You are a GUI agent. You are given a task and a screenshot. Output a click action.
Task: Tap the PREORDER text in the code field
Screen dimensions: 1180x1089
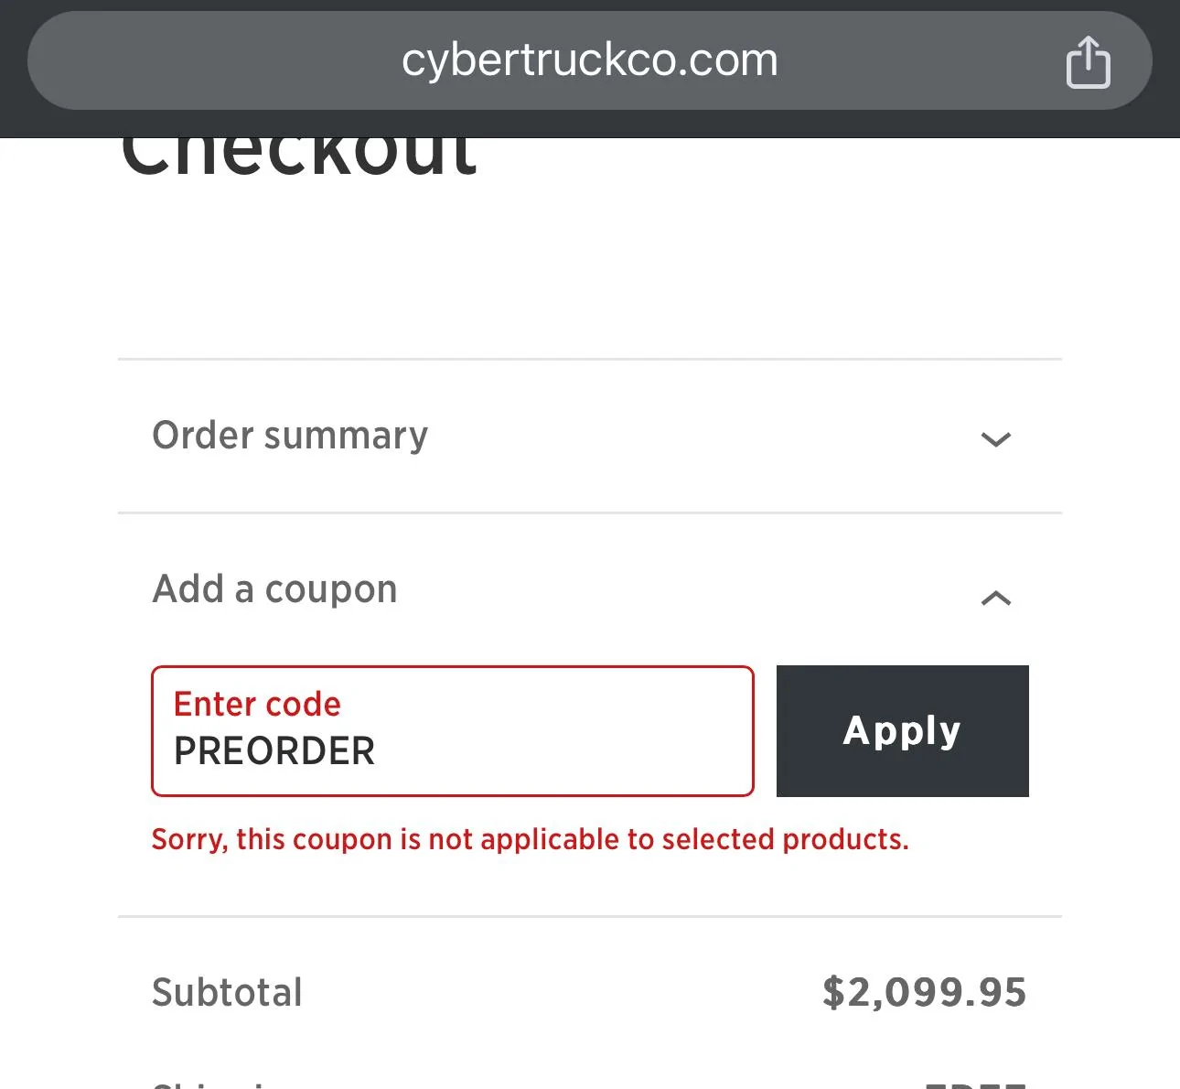[274, 750]
